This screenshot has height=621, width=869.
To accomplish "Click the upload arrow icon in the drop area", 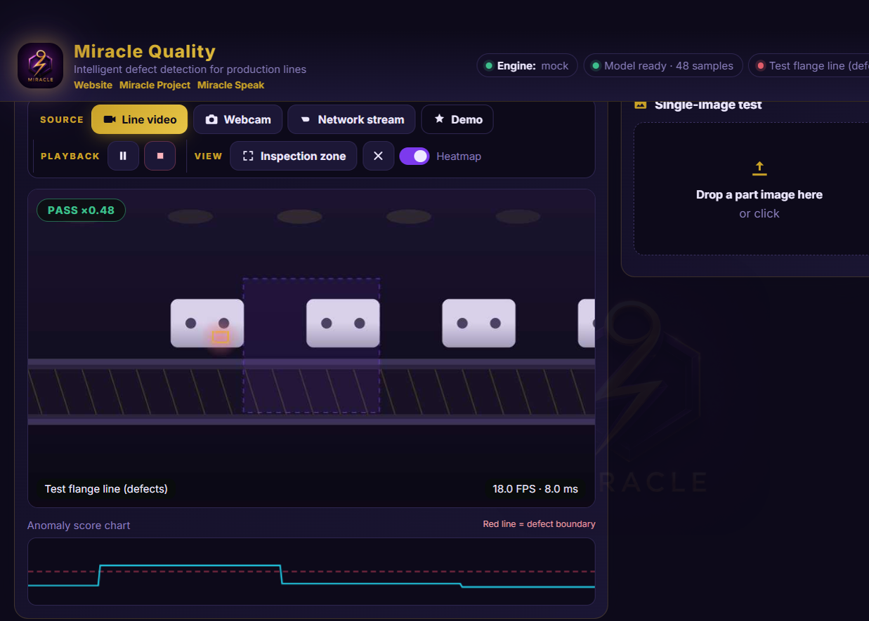I will click(759, 168).
